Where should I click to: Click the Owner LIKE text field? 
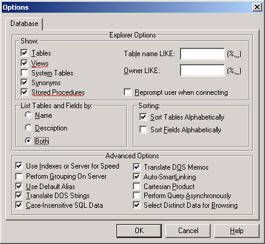[202, 71]
